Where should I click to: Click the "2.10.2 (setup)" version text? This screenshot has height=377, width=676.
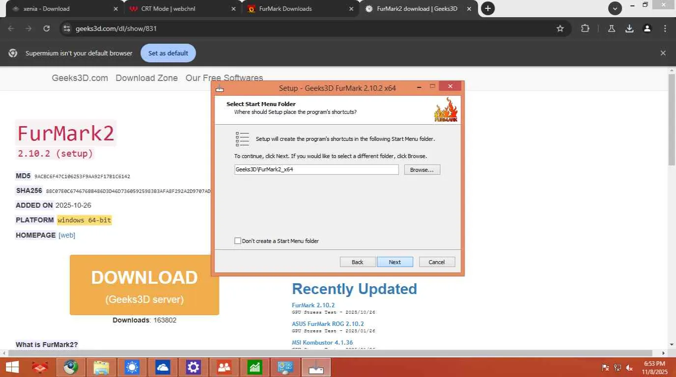point(55,154)
